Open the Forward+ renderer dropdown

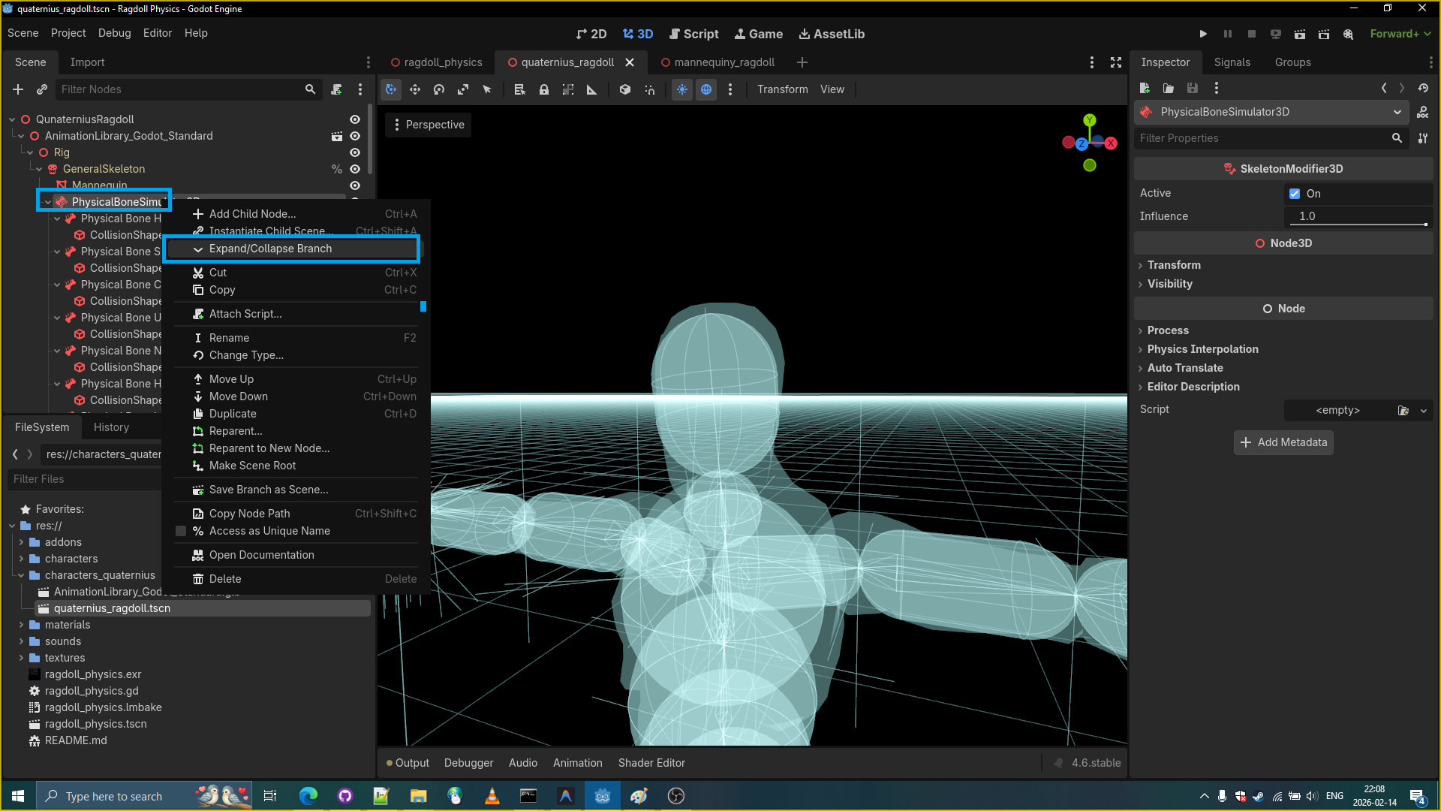click(1400, 34)
